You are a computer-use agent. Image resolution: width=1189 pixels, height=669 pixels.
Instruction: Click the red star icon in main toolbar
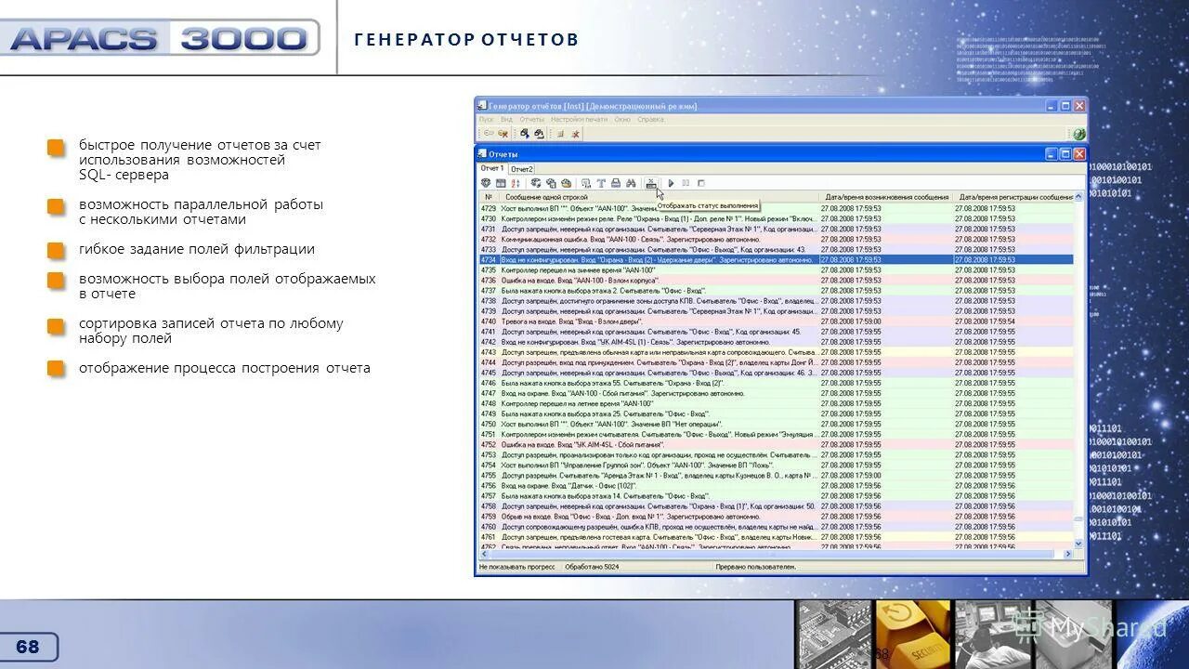pos(576,134)
